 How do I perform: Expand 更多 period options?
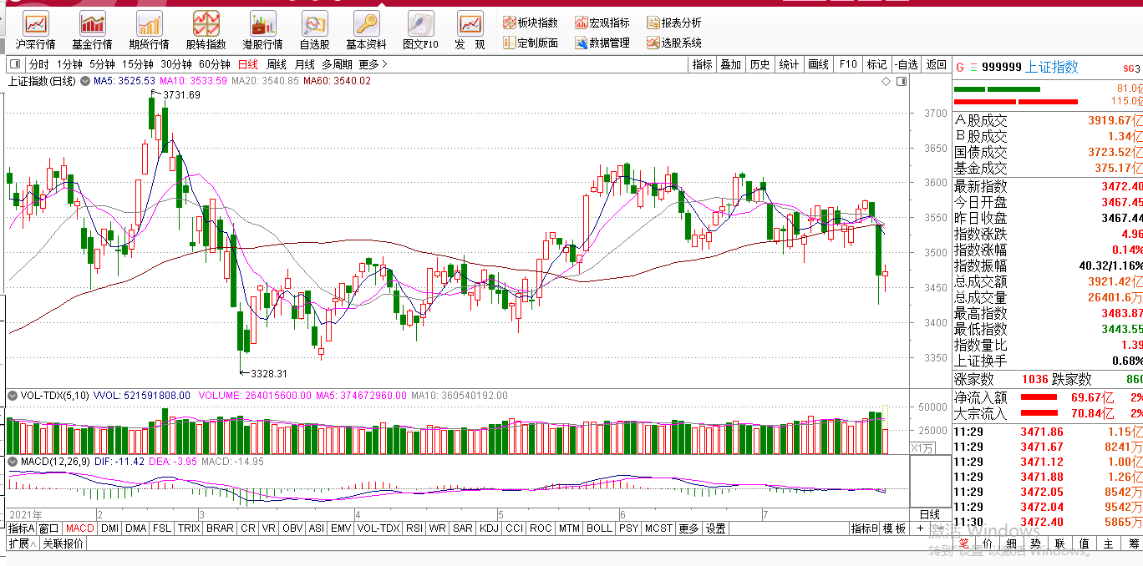click(x=373, y=64)
